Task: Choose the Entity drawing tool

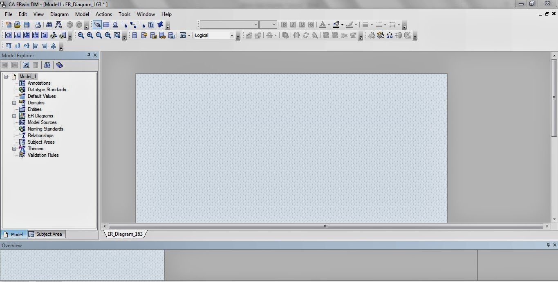Action: click(106, 25)
